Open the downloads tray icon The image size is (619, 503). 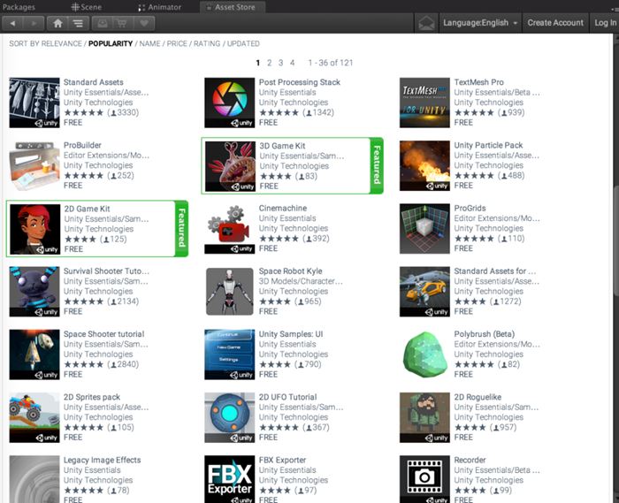[x=102, y=23]
